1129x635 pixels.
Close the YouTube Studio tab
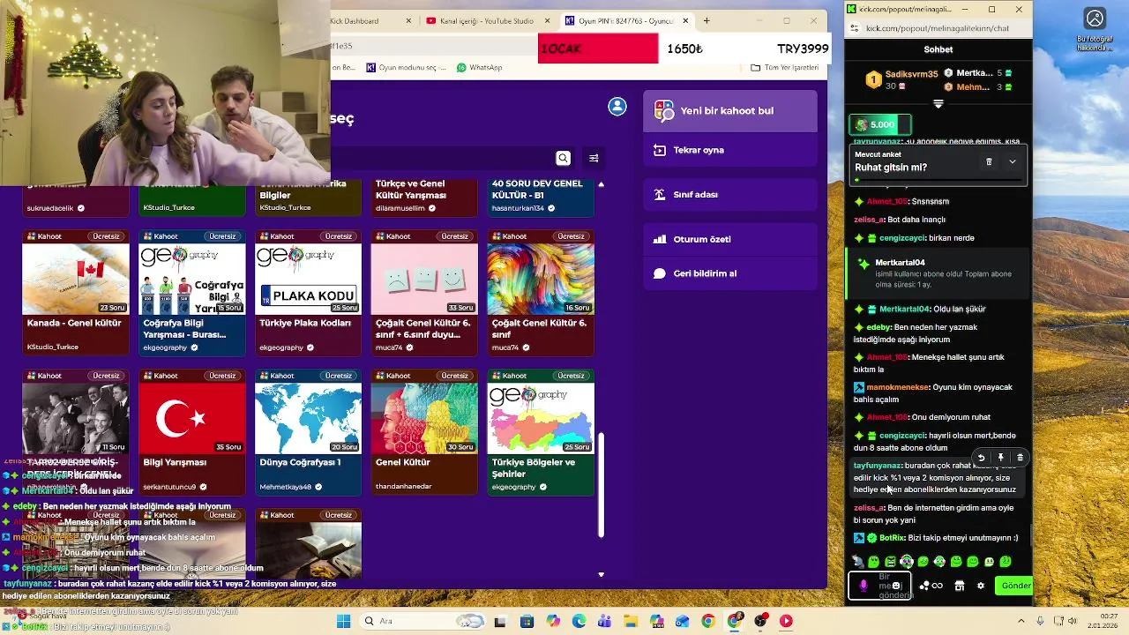[548, 20]
